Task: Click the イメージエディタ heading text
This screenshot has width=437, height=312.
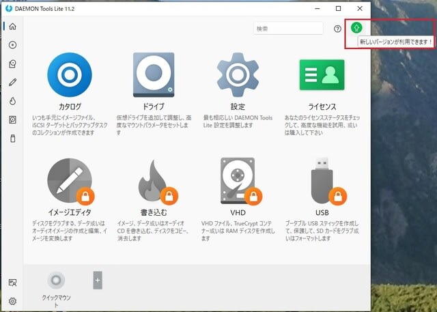Action: (70, 212)
